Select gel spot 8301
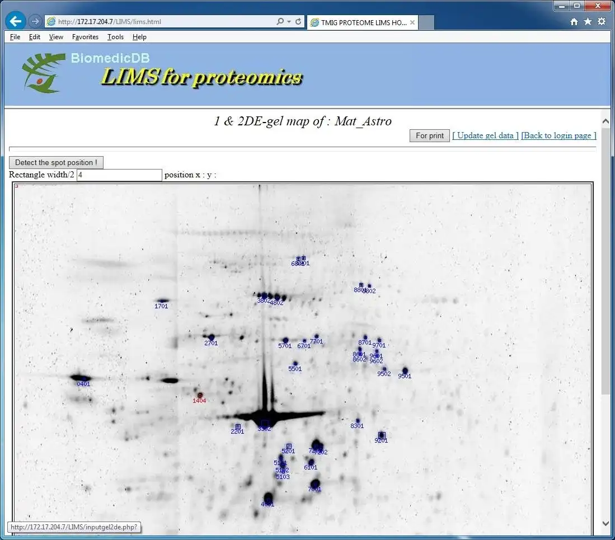 click(x=358, y=421)
